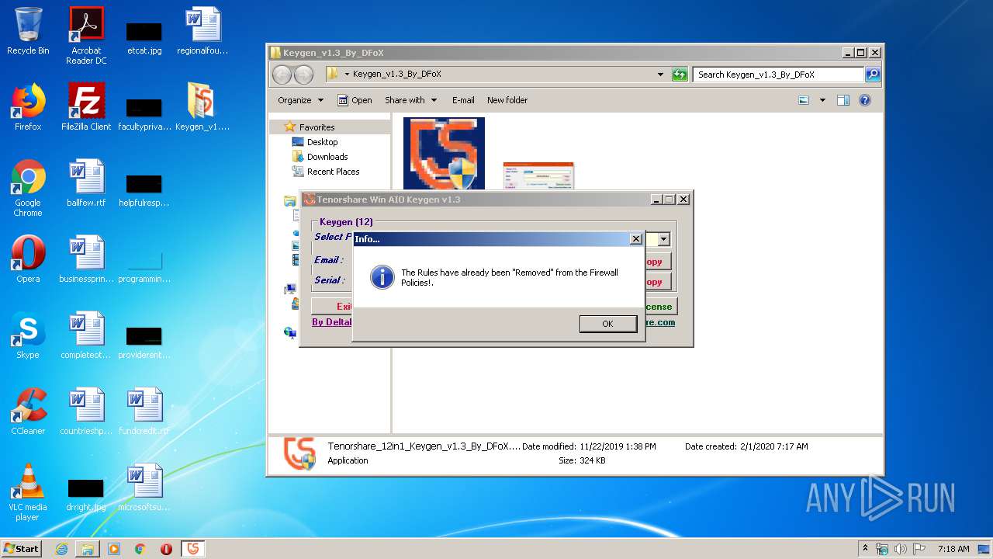This screenshot has height=559, width=993.
Task: Select the etcat.jpg desktop file
Action: click(x=144, y=37)
